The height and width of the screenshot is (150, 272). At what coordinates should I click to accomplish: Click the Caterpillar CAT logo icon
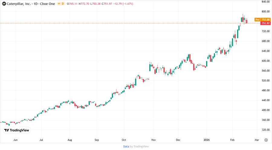pos(4,4)
